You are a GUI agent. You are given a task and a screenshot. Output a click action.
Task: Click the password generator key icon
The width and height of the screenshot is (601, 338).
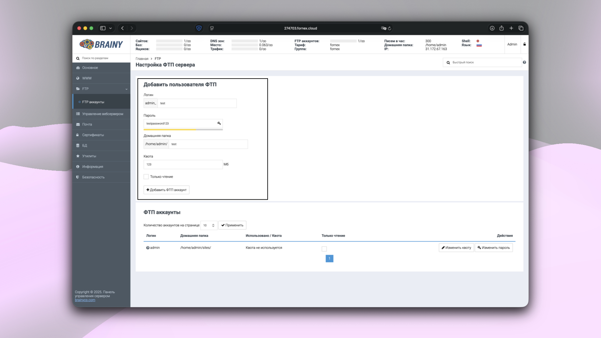(x=219, y=124)
